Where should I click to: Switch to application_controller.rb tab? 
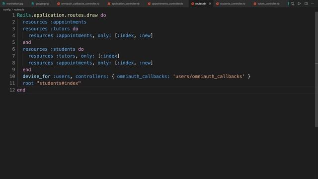pyautogui.click(x=124, y=3)
